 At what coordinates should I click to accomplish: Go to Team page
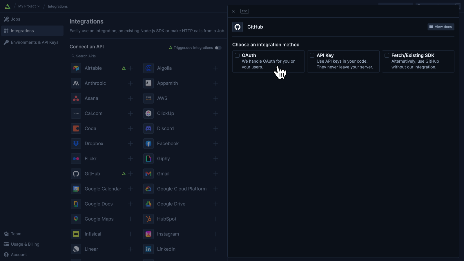(x=32, y=234)
